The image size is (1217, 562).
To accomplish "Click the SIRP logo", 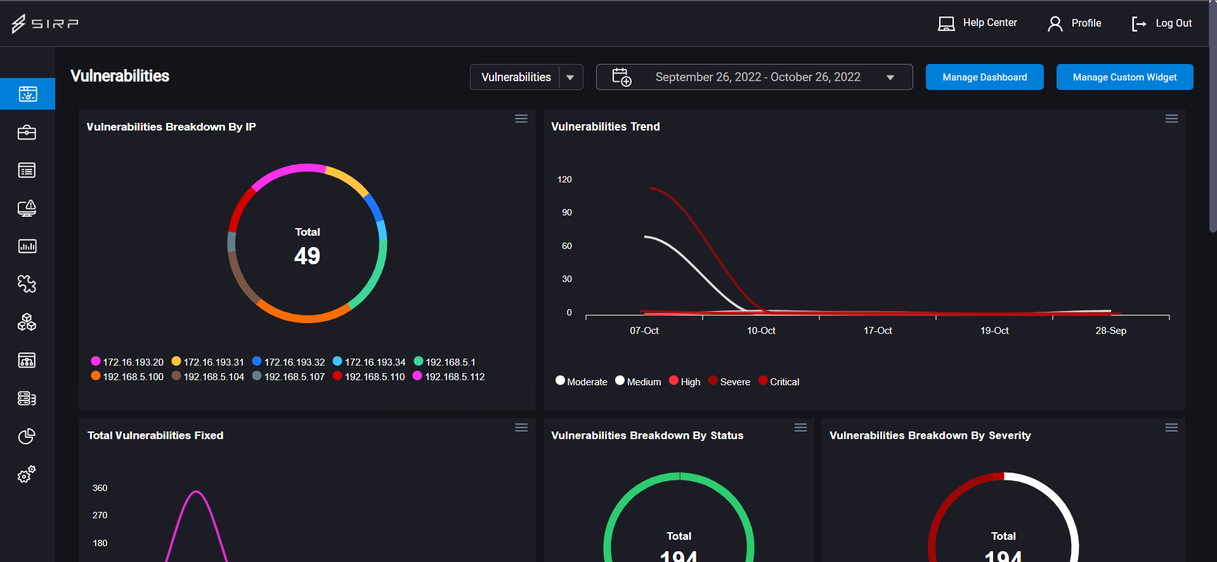I will (x=45, y=23).
